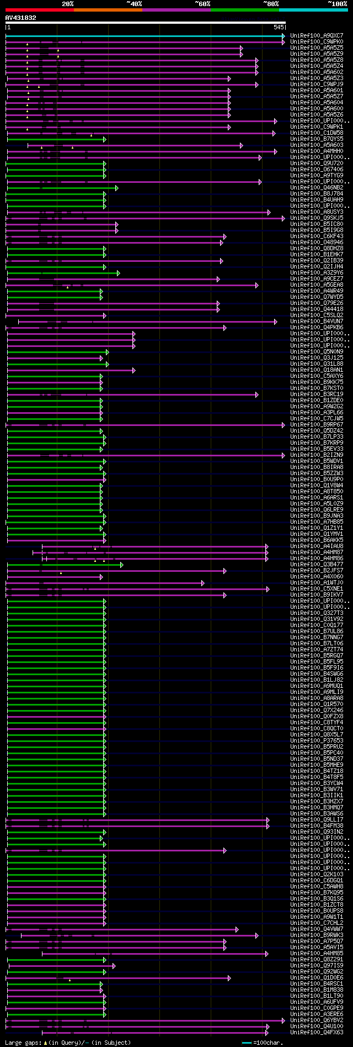Image resolution: width=353 pixels, height=1047 pixels.
Task: Click the label UniRef100_B6AKK5
Action: pyautogui.click(x=317, y=540)
